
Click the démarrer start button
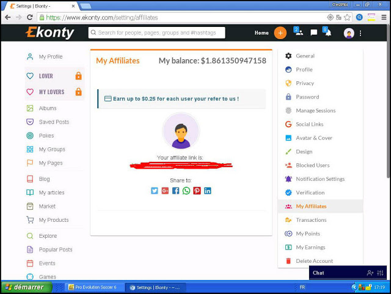click(x=26, y=287)
